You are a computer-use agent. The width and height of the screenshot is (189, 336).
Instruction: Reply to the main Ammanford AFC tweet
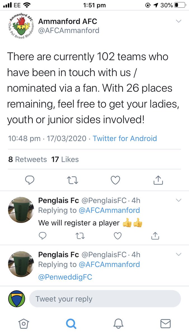[x=30, y=180]
